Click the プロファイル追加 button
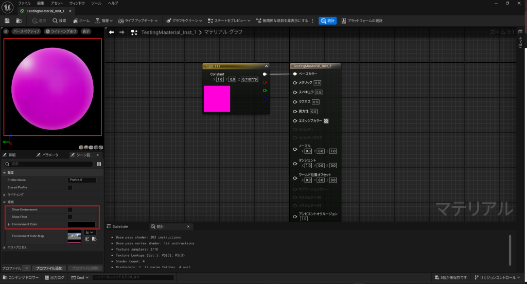 tap(48, 269)
